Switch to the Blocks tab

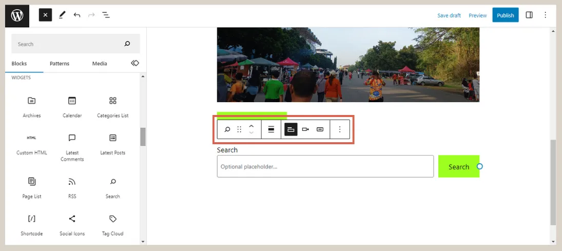click(x=19, y=64)
